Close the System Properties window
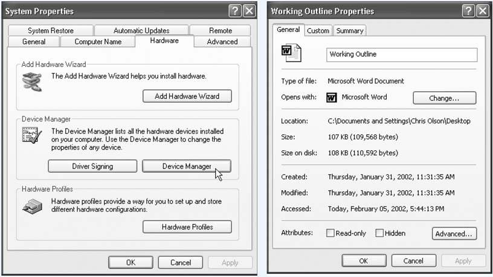This screenshot has width=493, height=277. click(x=250, y=11)
